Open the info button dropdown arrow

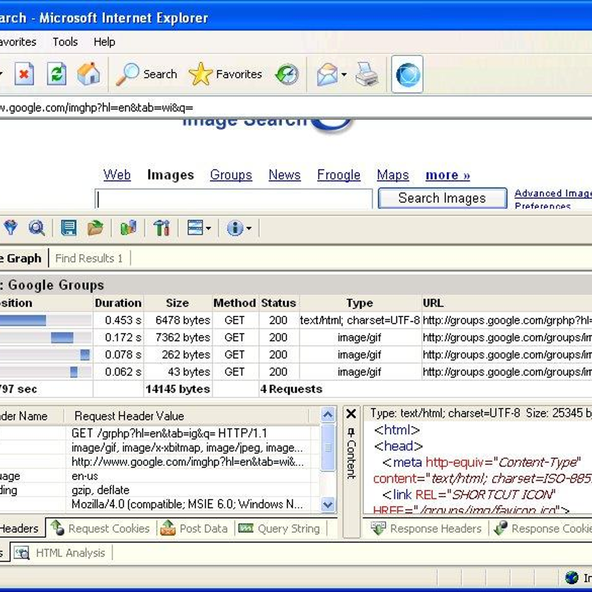click(249, 227)
